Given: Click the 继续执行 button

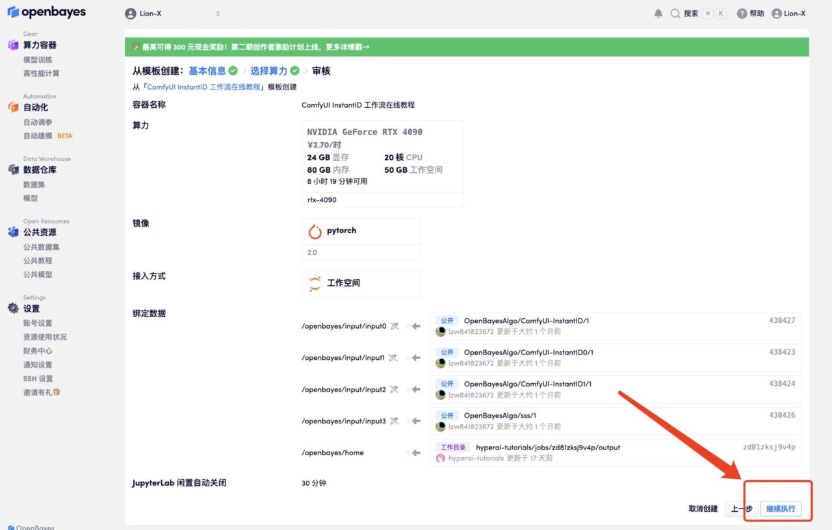Looking at the screenshot, I should (780, 509).
